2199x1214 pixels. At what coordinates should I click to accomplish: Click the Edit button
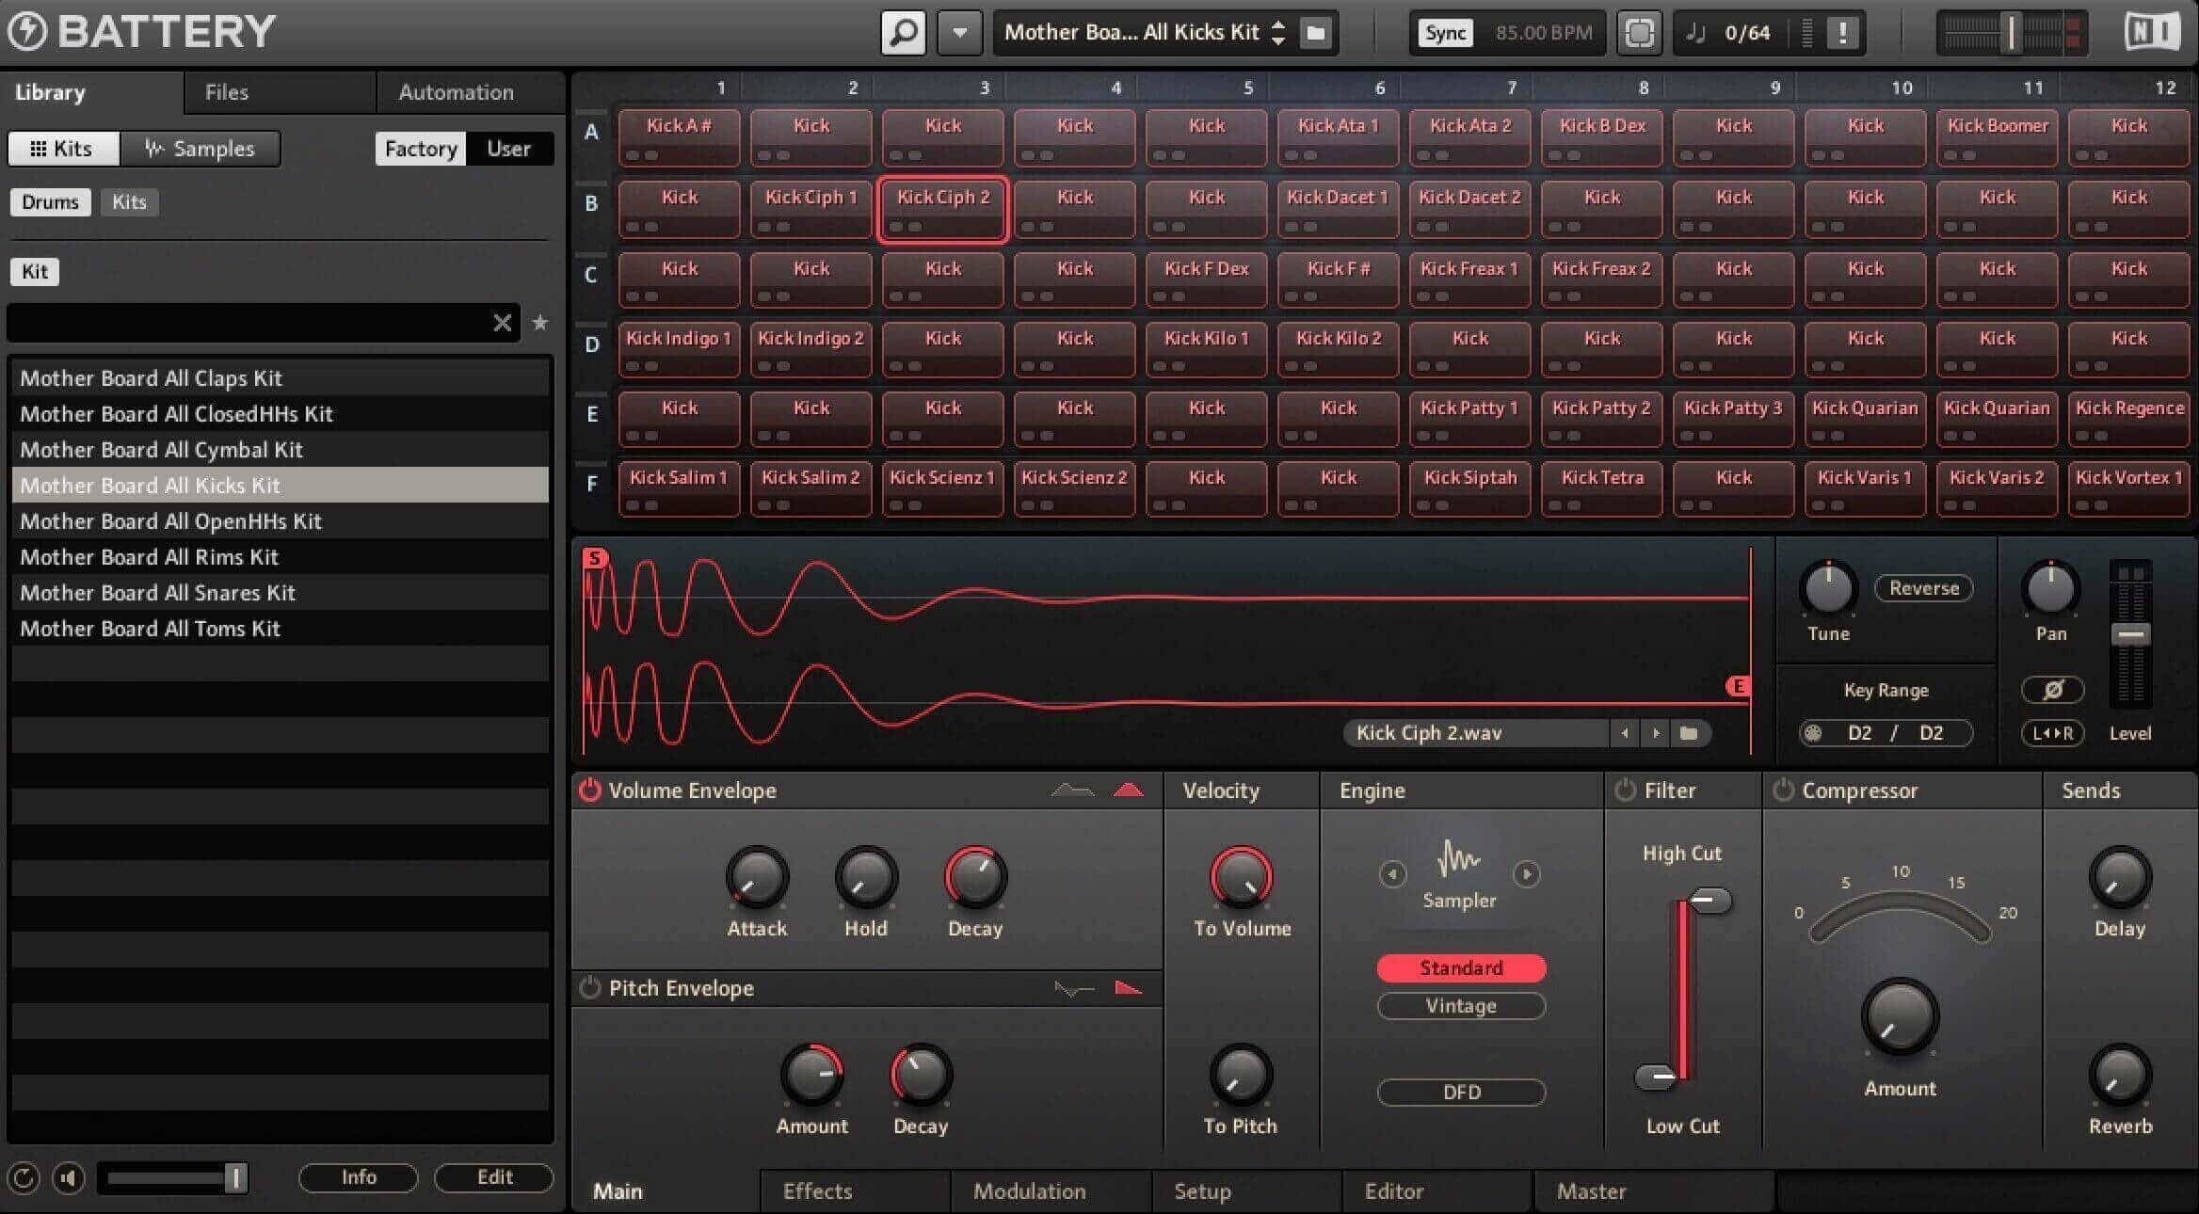[x=494, y=1177]
